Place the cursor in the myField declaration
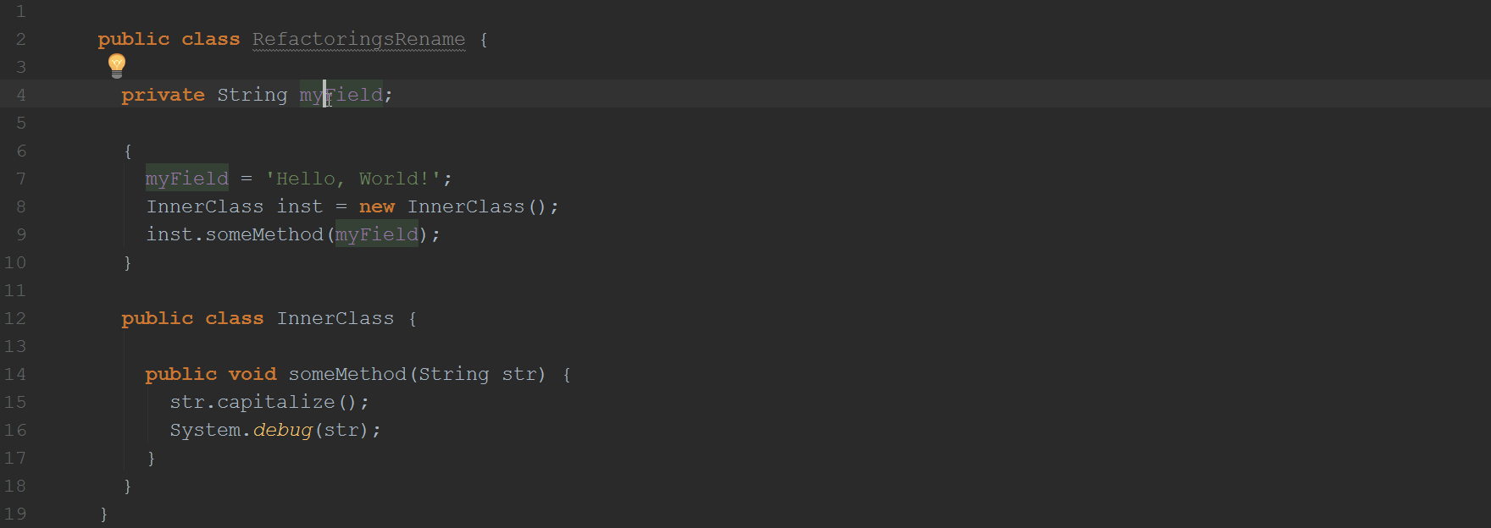This screenshot has width=1491, height=528. point(341,95)
